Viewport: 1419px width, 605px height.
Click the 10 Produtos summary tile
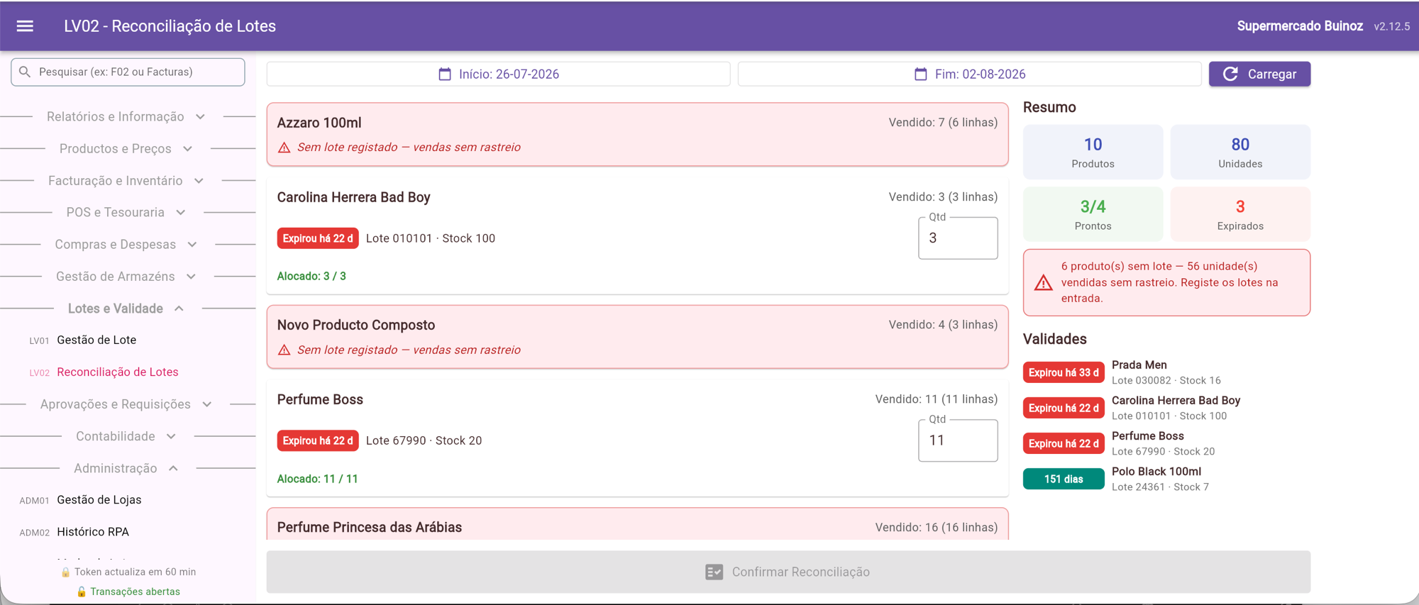(1093, 152)
